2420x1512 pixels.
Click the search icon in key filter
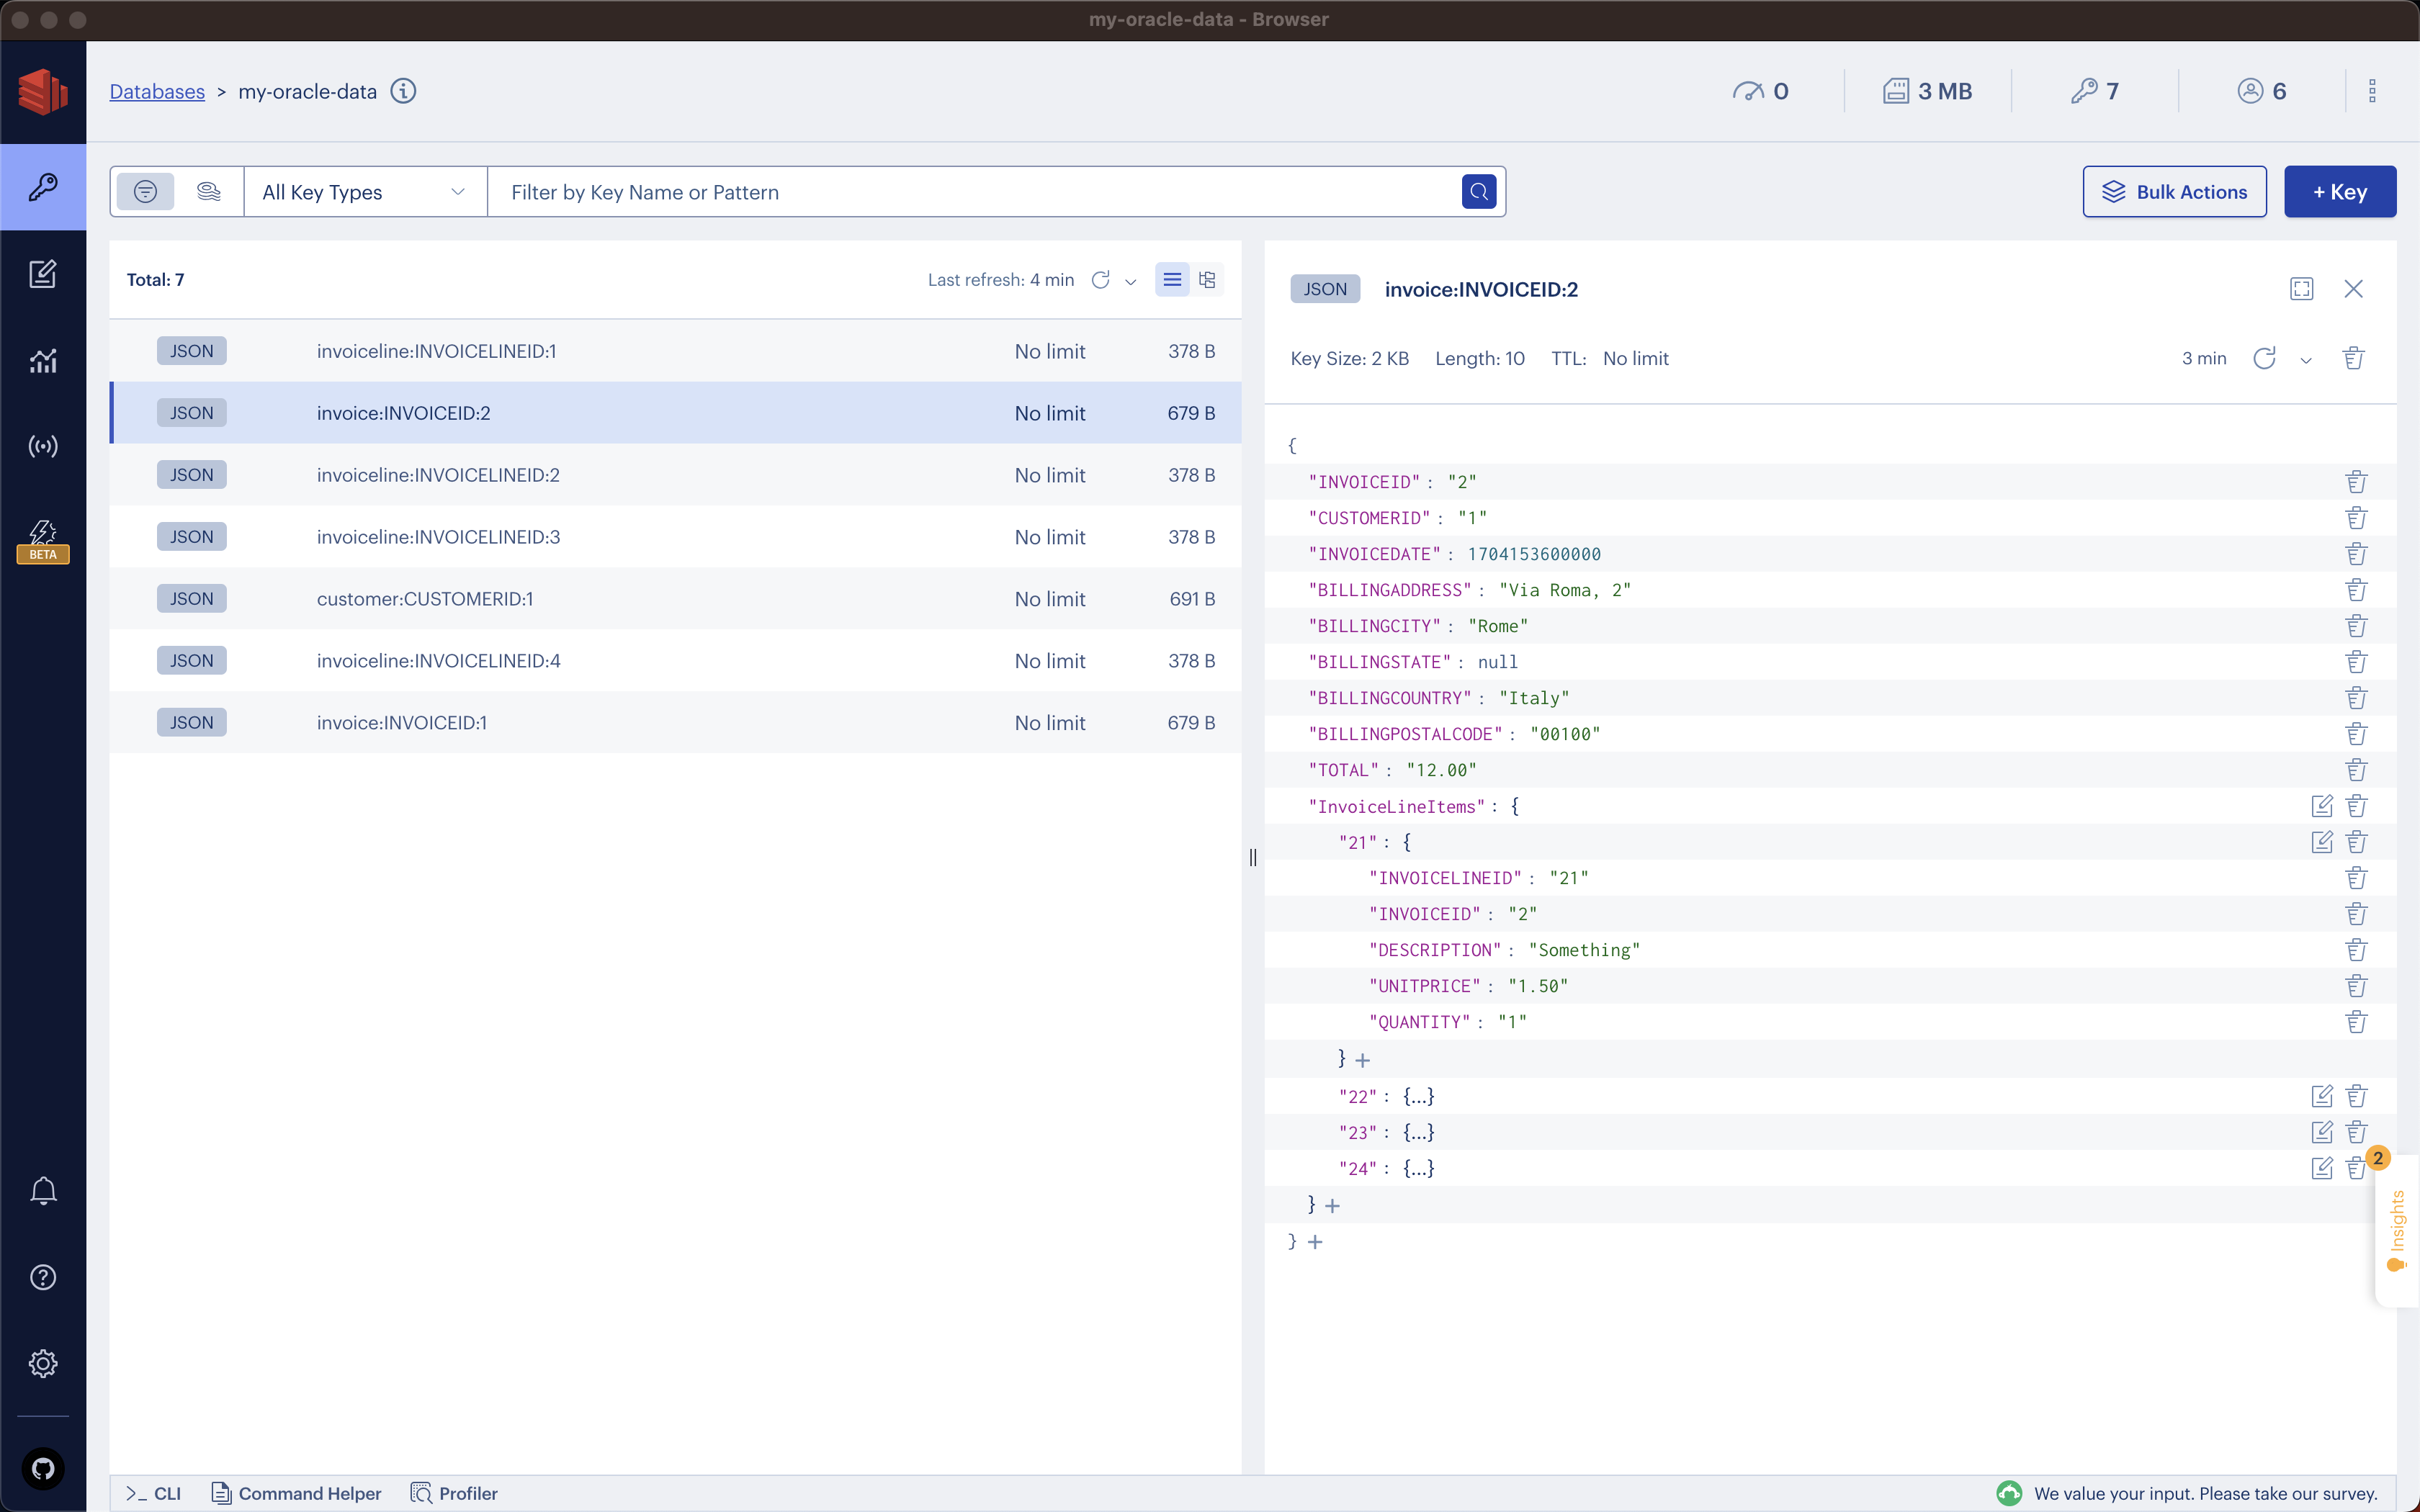coord(1478,192)
